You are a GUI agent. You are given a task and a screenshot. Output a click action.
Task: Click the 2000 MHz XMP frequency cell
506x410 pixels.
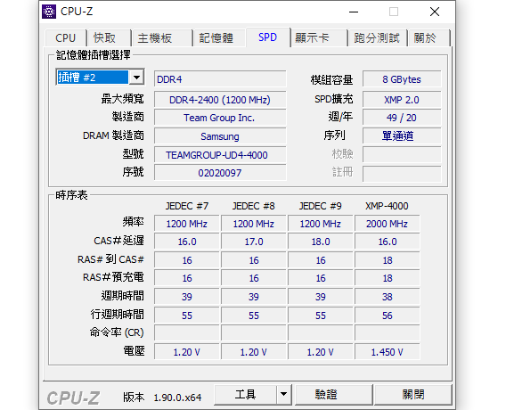coord(388,224)
